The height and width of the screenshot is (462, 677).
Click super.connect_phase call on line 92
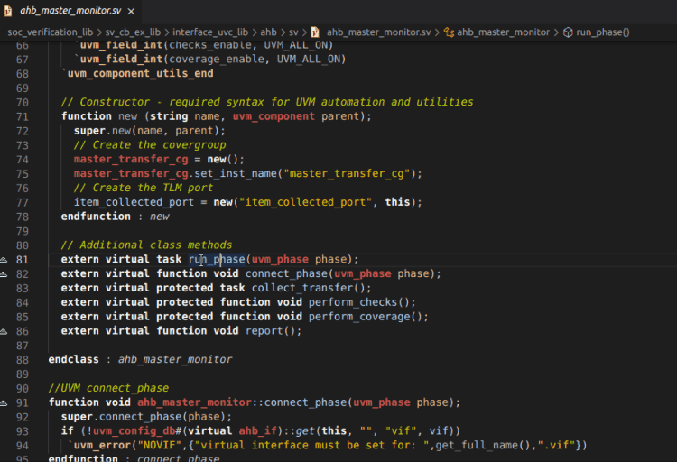point(146,416)
